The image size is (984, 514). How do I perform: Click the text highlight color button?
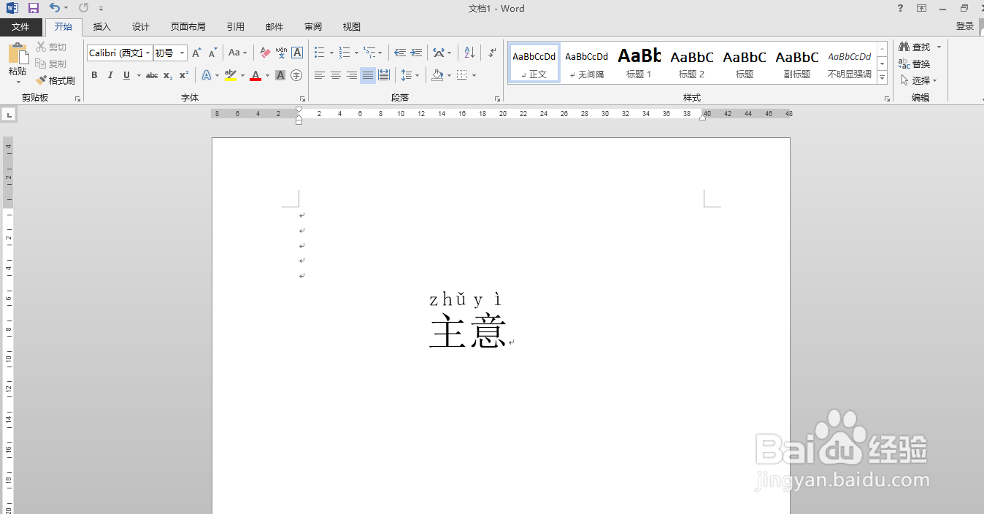coord(231,75)
